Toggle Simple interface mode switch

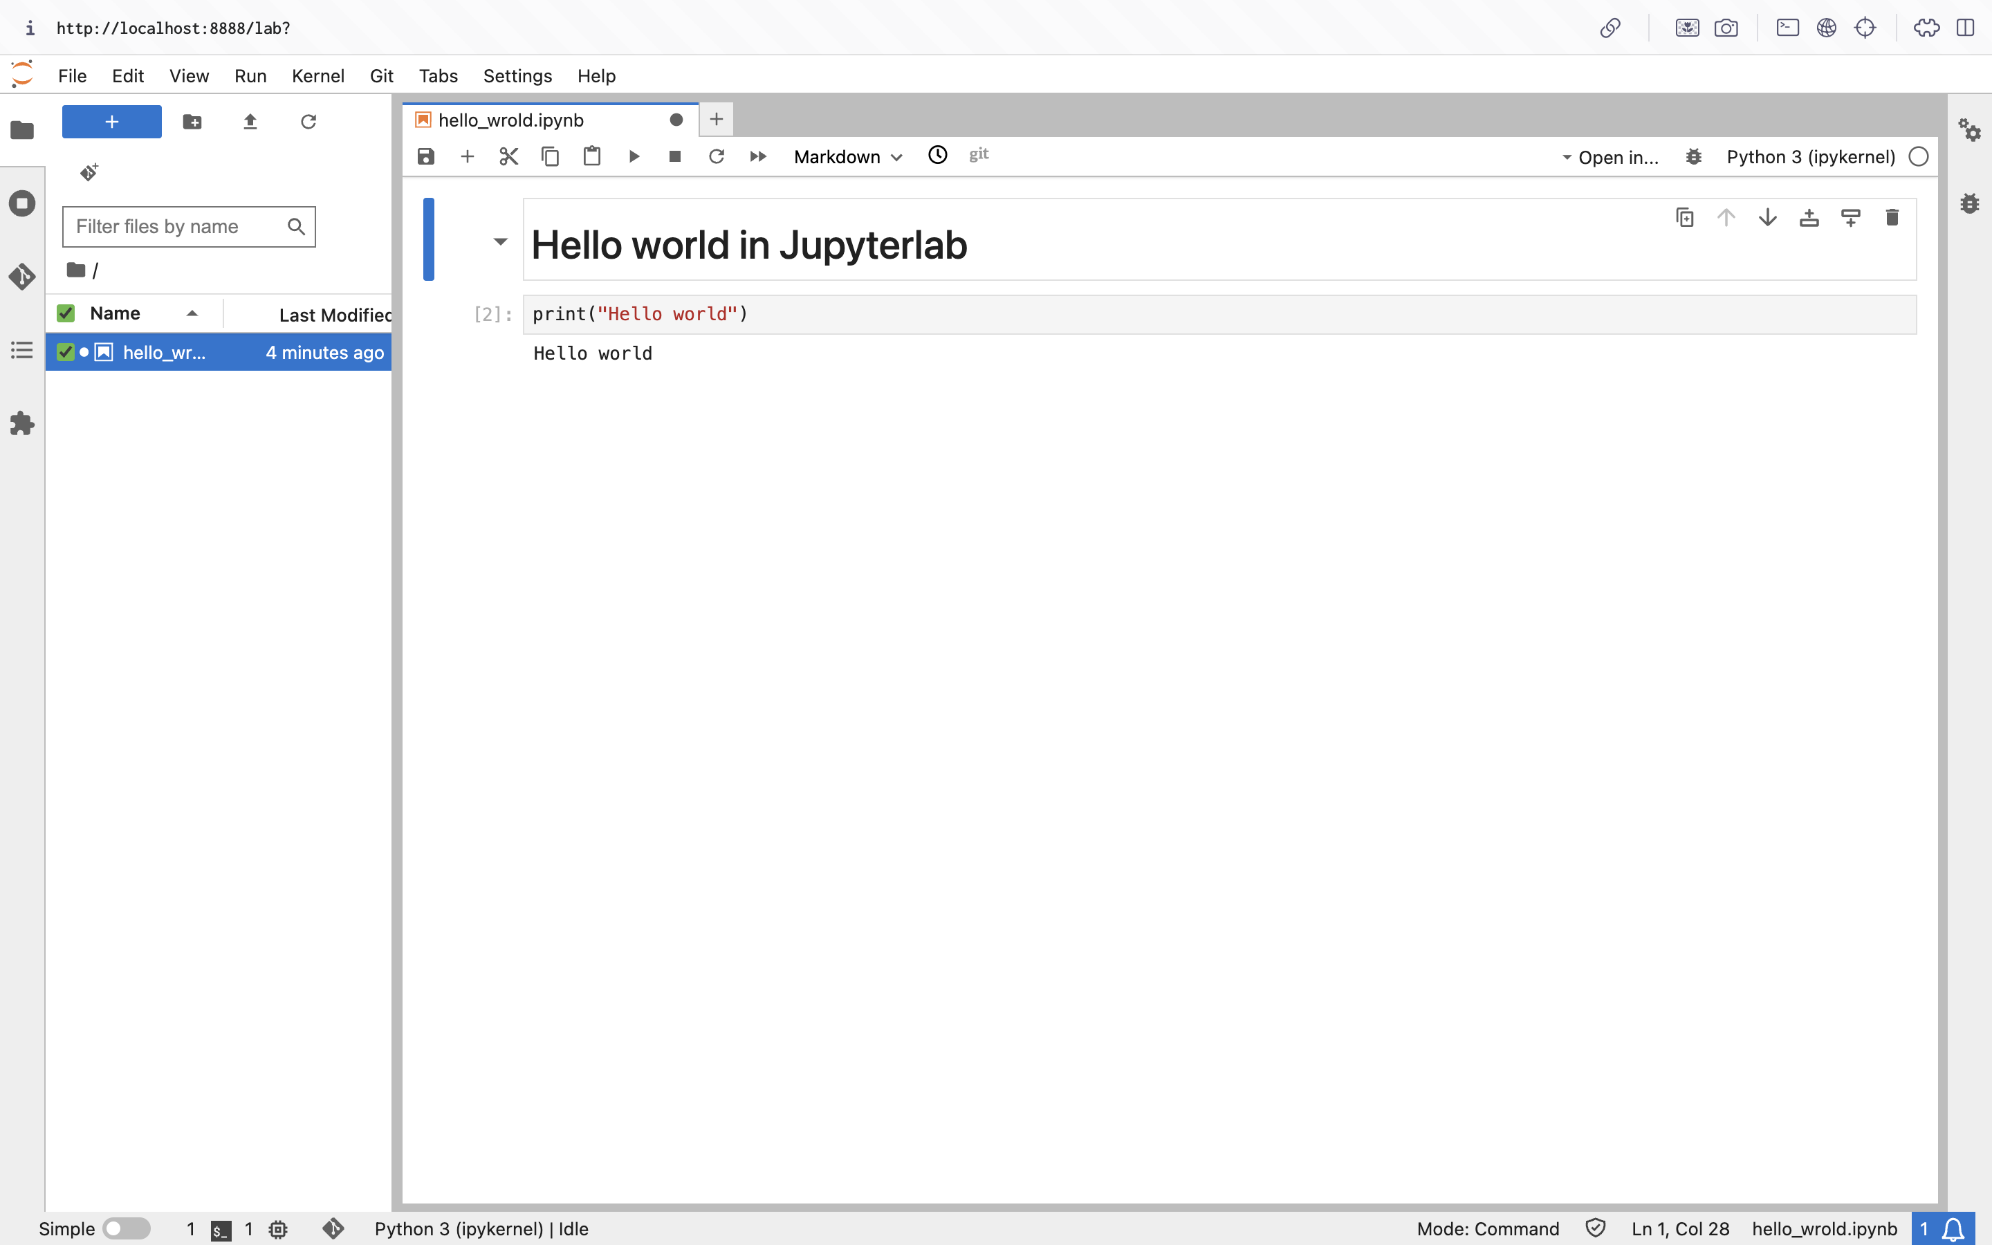point(127,1228)
